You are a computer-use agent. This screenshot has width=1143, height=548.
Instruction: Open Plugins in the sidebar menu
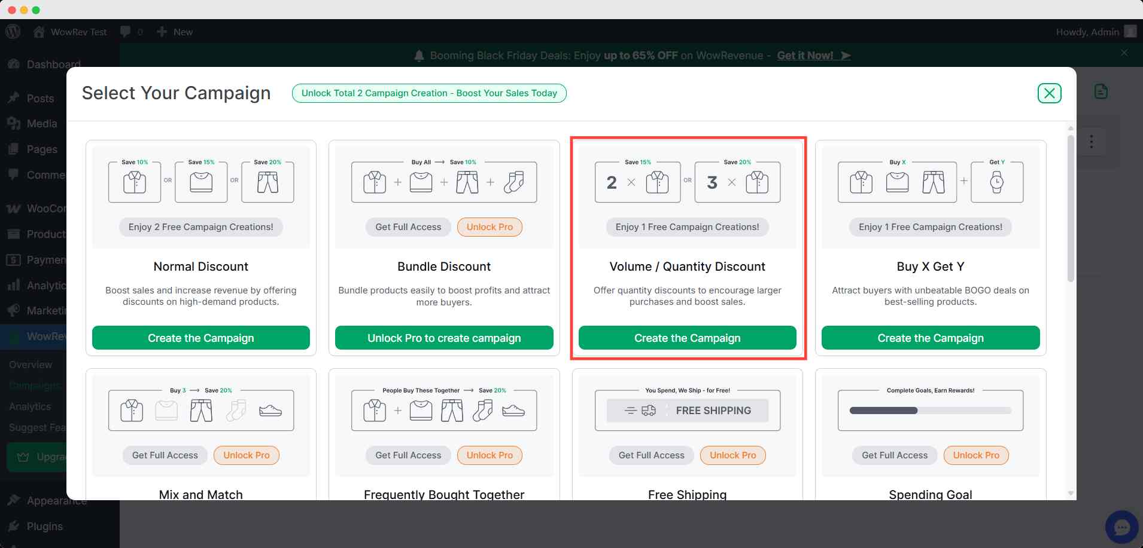(44, 526)
